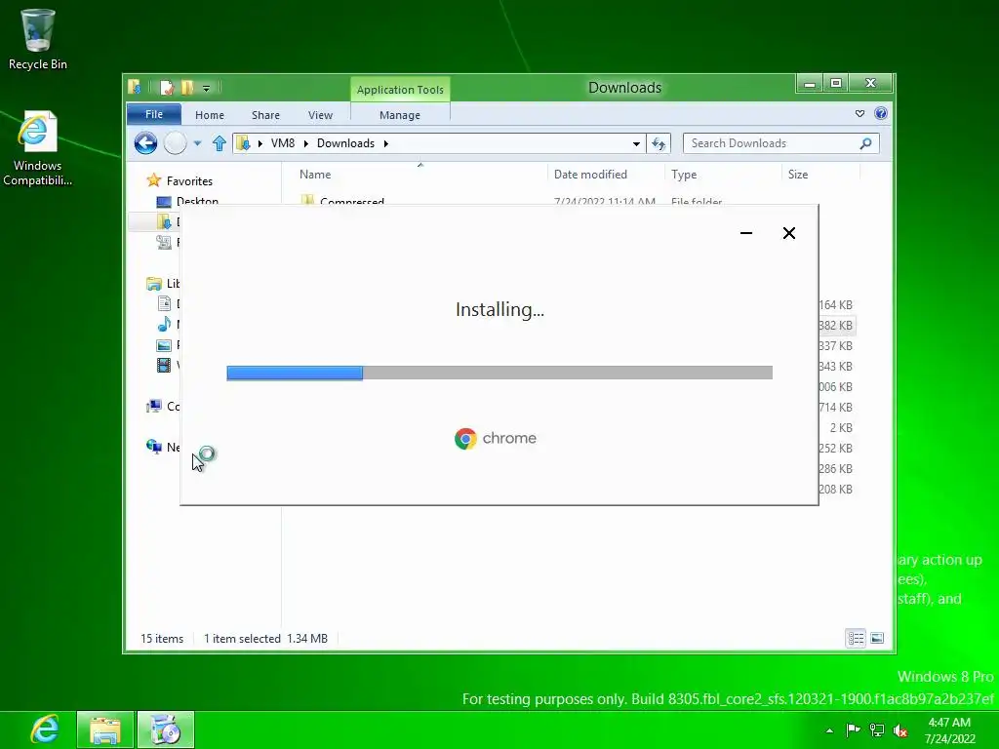Click the 2 KB size cell
Screen dimensions: 999x749
(840, 428)
